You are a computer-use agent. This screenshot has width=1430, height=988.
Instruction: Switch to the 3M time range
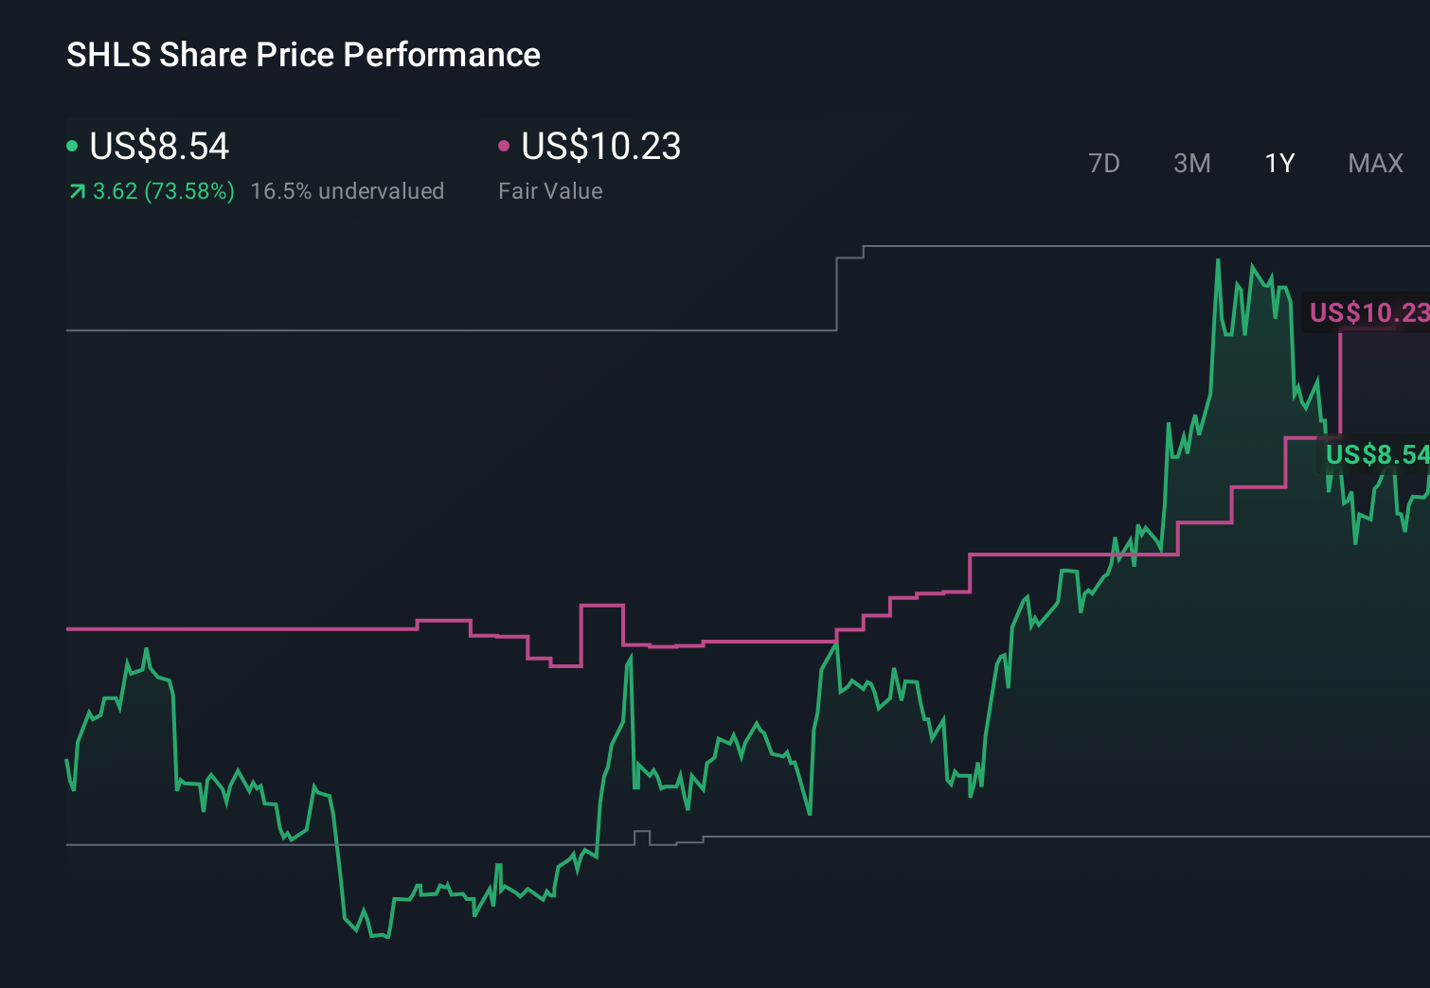pyautogui.click(x=1191, y=163)
